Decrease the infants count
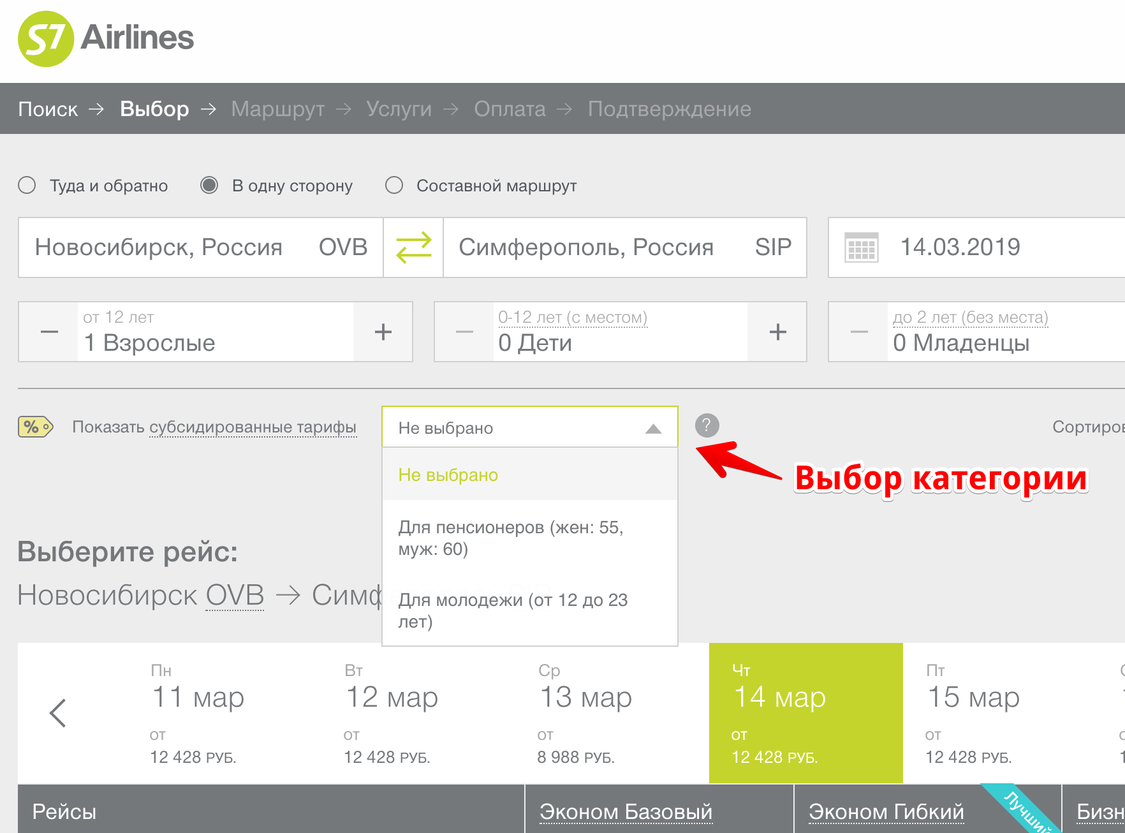 [859, 332]
